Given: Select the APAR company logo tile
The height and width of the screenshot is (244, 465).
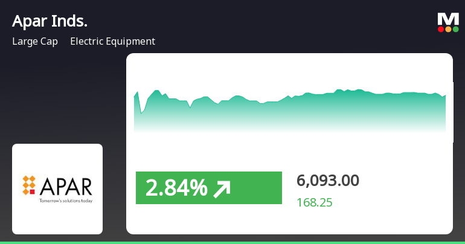Looking at the screenshot, I should [x=57, y=188].
